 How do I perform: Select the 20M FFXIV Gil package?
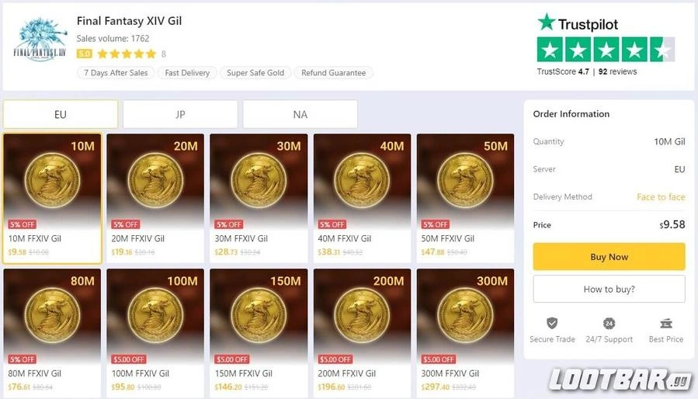pyautogui.click(x=155, y=198)
